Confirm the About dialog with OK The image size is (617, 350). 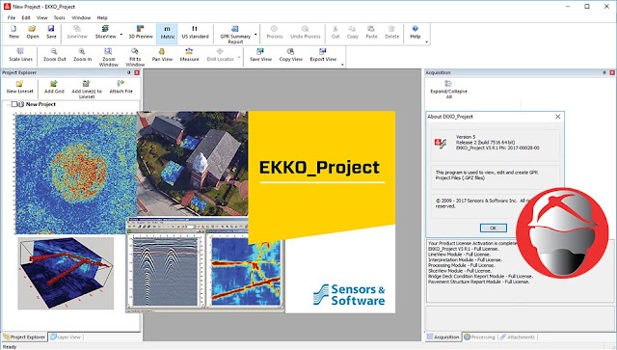coord(493,228)
